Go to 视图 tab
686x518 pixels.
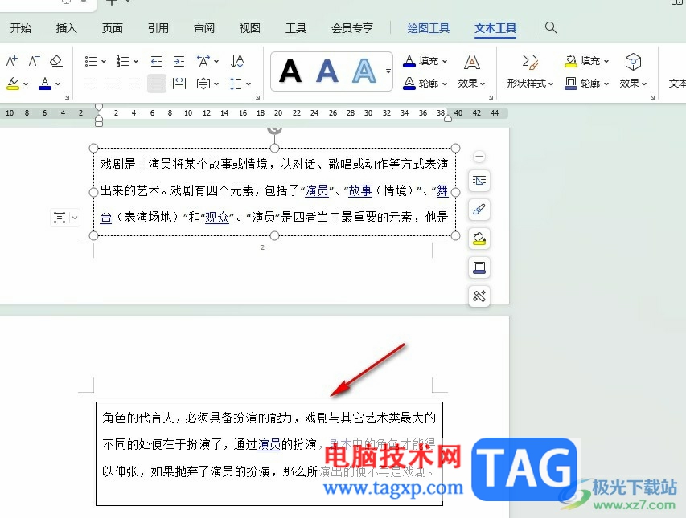[x=250, y=28]
